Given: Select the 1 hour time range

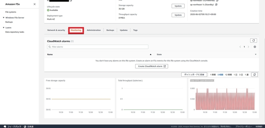Looking at the screenshot, I should [x=213, y=75].
